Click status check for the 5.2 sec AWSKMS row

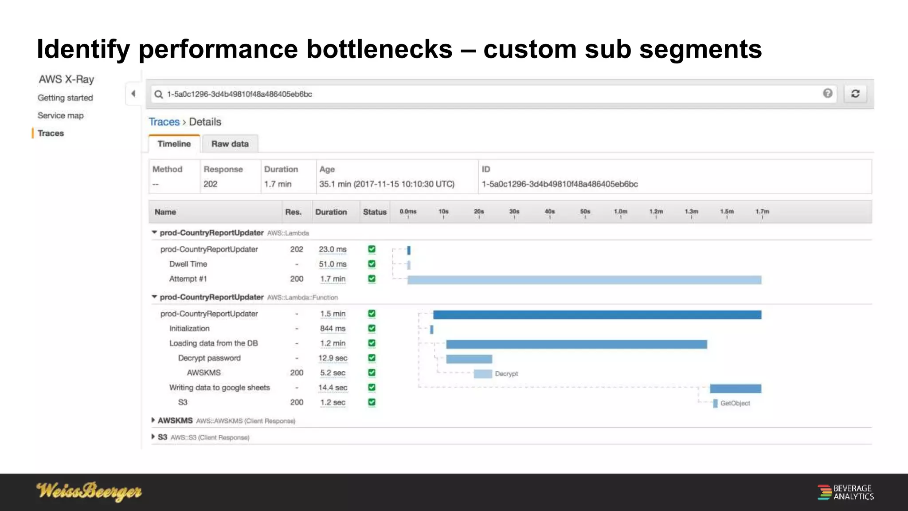(x=372, y=373)
